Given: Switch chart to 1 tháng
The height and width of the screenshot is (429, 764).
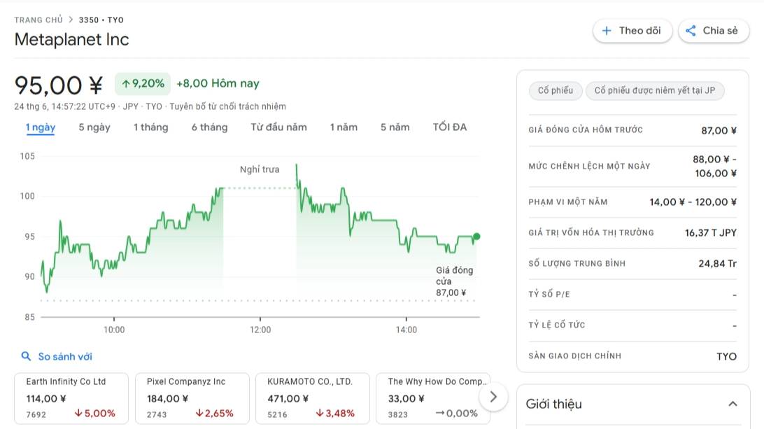Looking at the screenshot, I should (x=151, y=127).
